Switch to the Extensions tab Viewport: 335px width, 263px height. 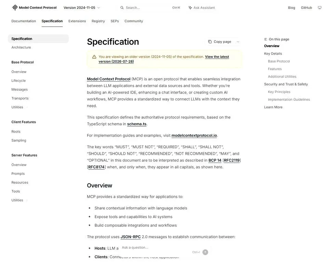(77, 21)
